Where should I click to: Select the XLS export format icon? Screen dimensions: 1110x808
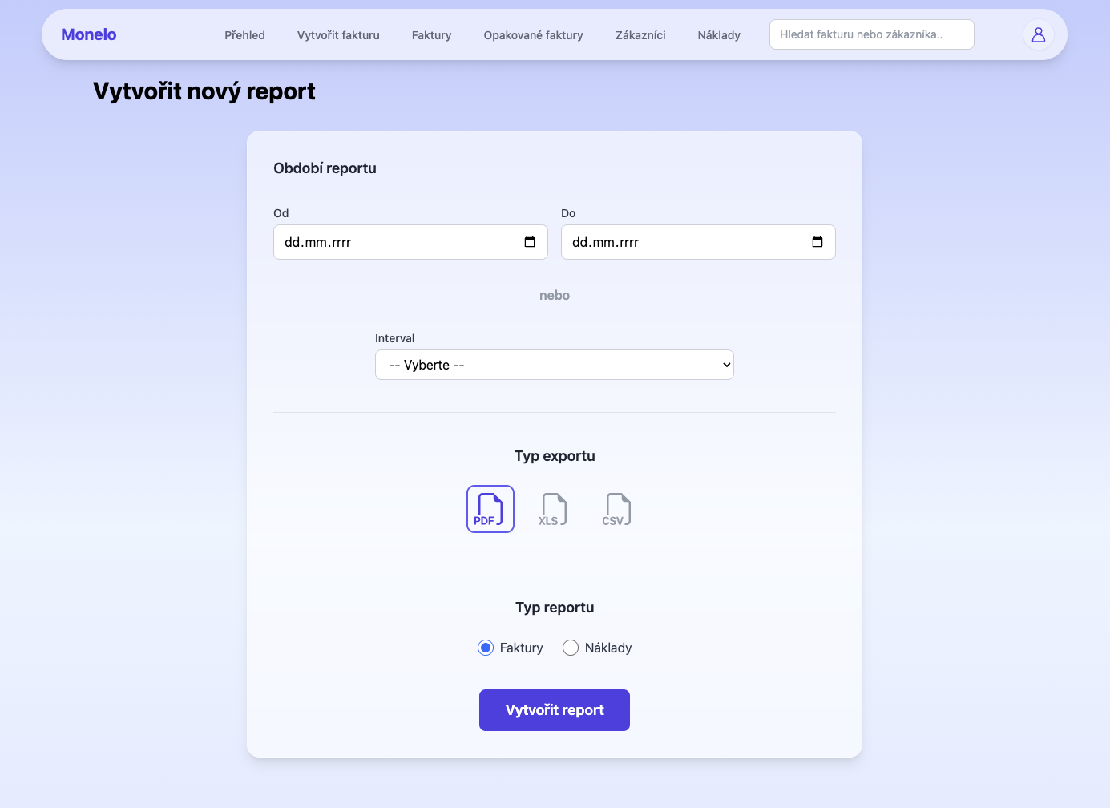click(553, 508)
